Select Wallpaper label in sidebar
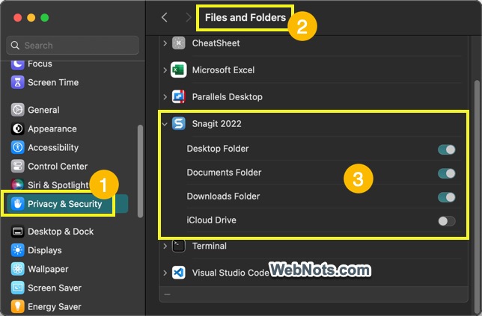The image size is (482, 316). [48, 269]
